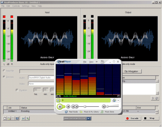Click the magnifier tool icon in bottom toolbar
The width and height of the screenshot is (162, 127).
(28, 118)
